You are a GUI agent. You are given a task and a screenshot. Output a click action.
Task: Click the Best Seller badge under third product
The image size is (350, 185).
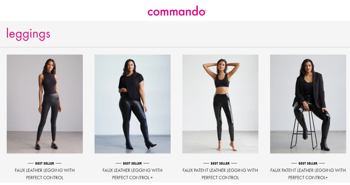220,163
